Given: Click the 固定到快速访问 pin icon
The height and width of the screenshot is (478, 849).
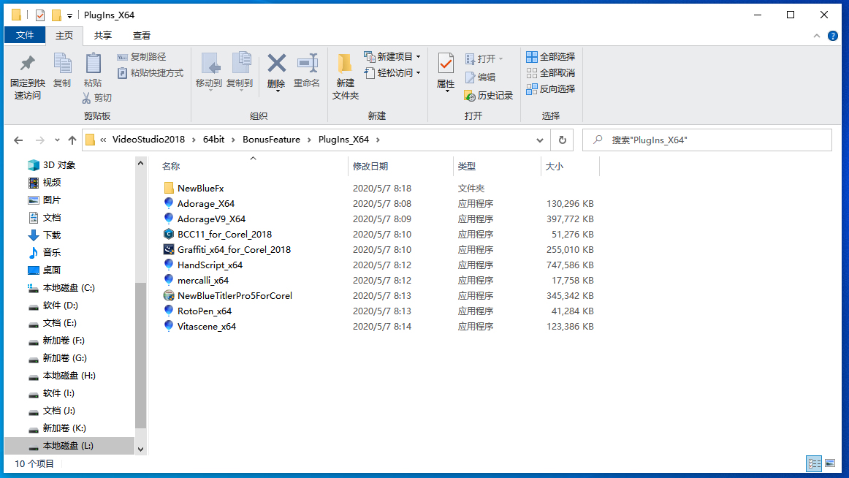Looking at the screenshot, I should point(27,64).
